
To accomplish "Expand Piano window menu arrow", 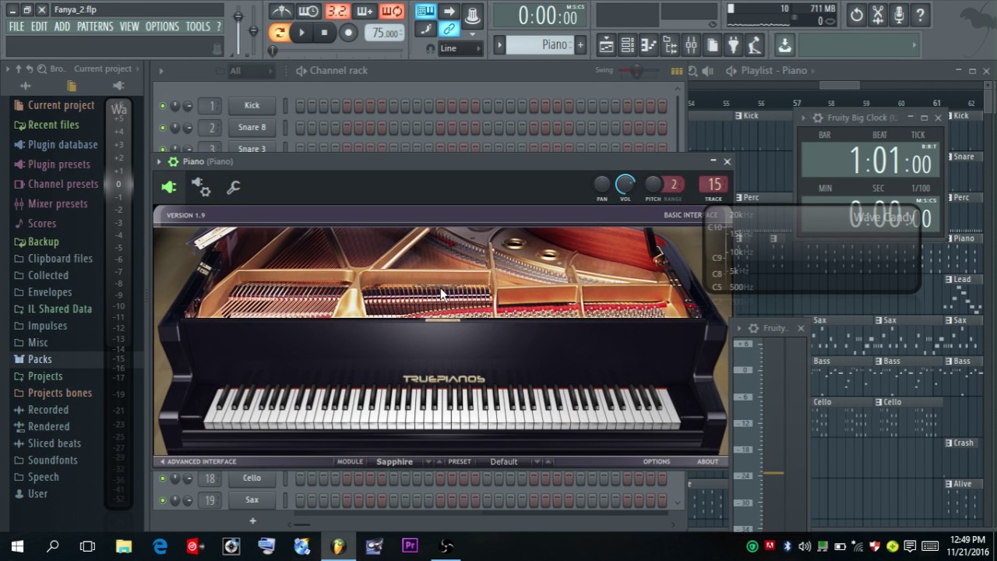I will coord(159,161).
